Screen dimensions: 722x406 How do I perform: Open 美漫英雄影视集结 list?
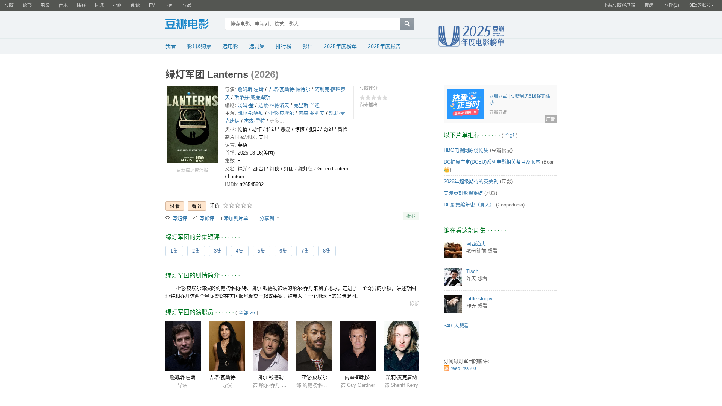[x=463, y=193]
